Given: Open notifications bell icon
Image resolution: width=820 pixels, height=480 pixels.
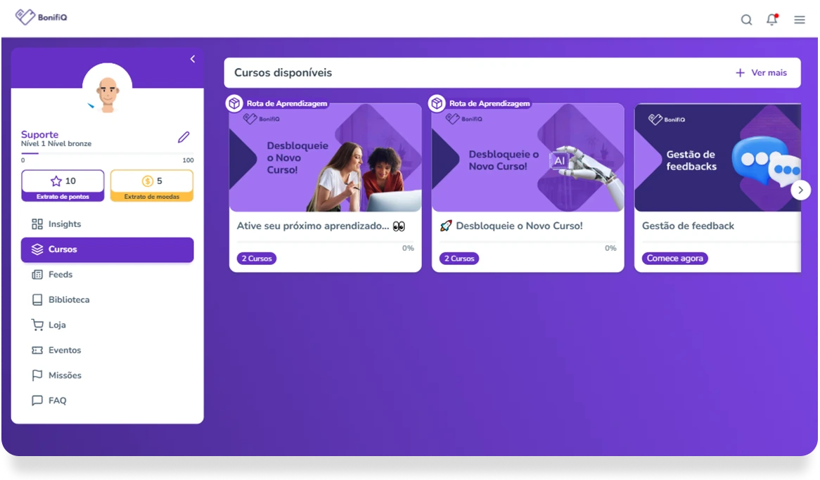Looking at the screenshot, I should tap(772, 20).
